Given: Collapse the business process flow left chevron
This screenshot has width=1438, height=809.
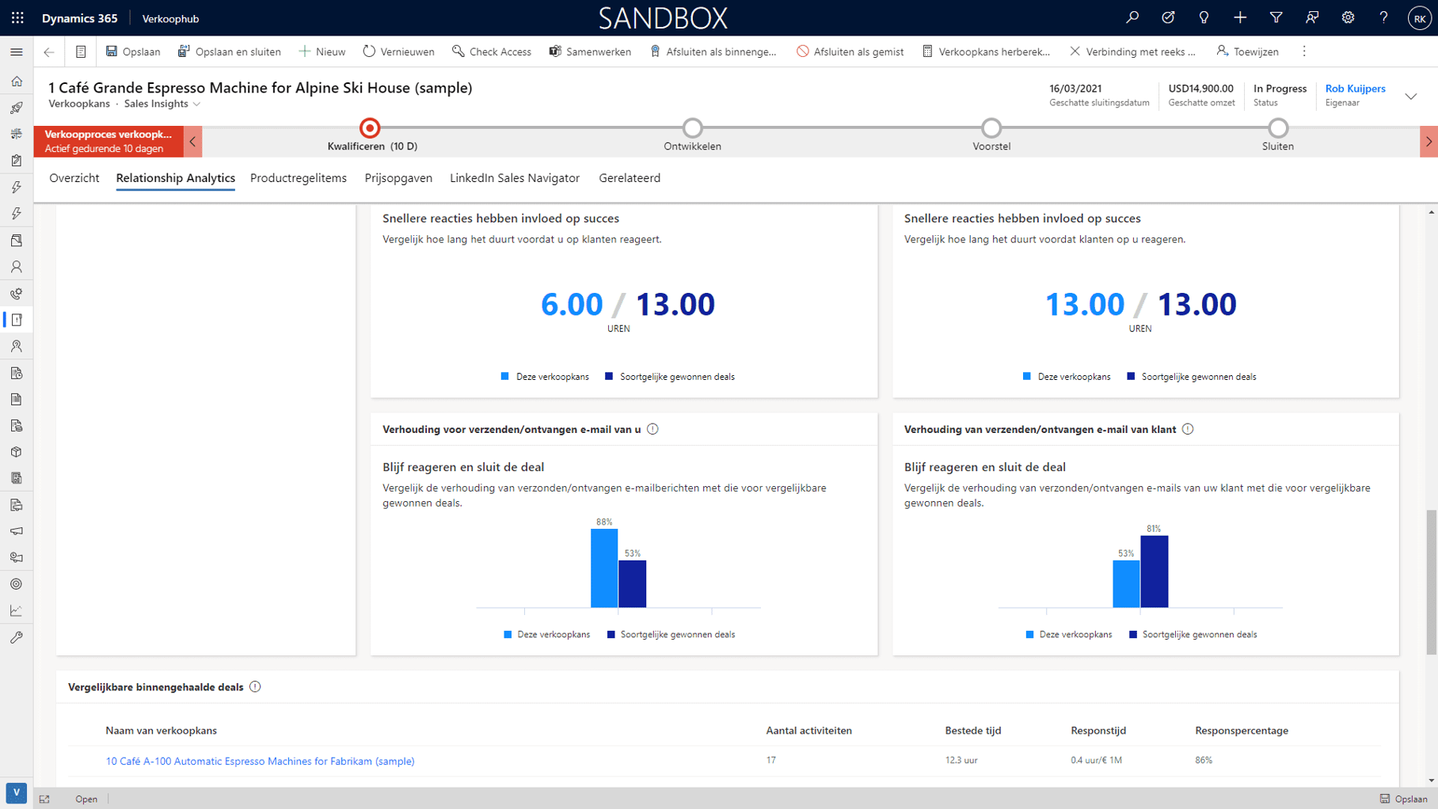Looking at the screenshot, I should [192, 142].
